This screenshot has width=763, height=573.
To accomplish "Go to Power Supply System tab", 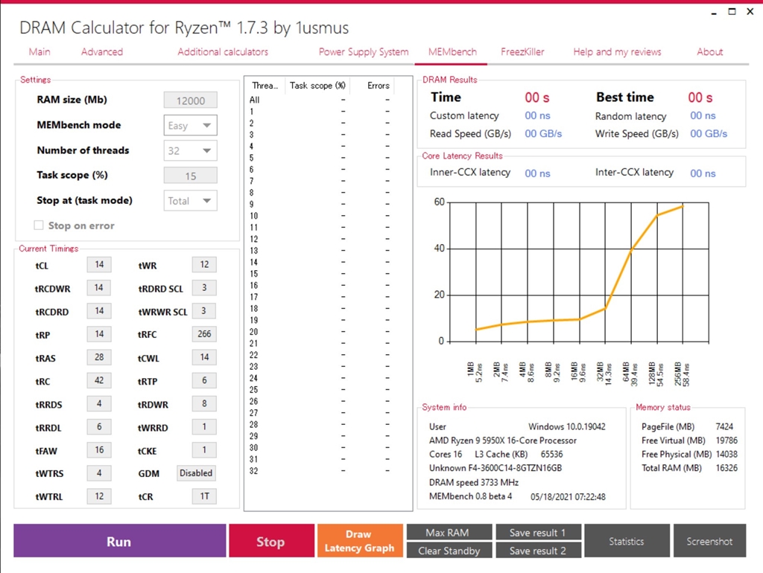I will point(364,52).
